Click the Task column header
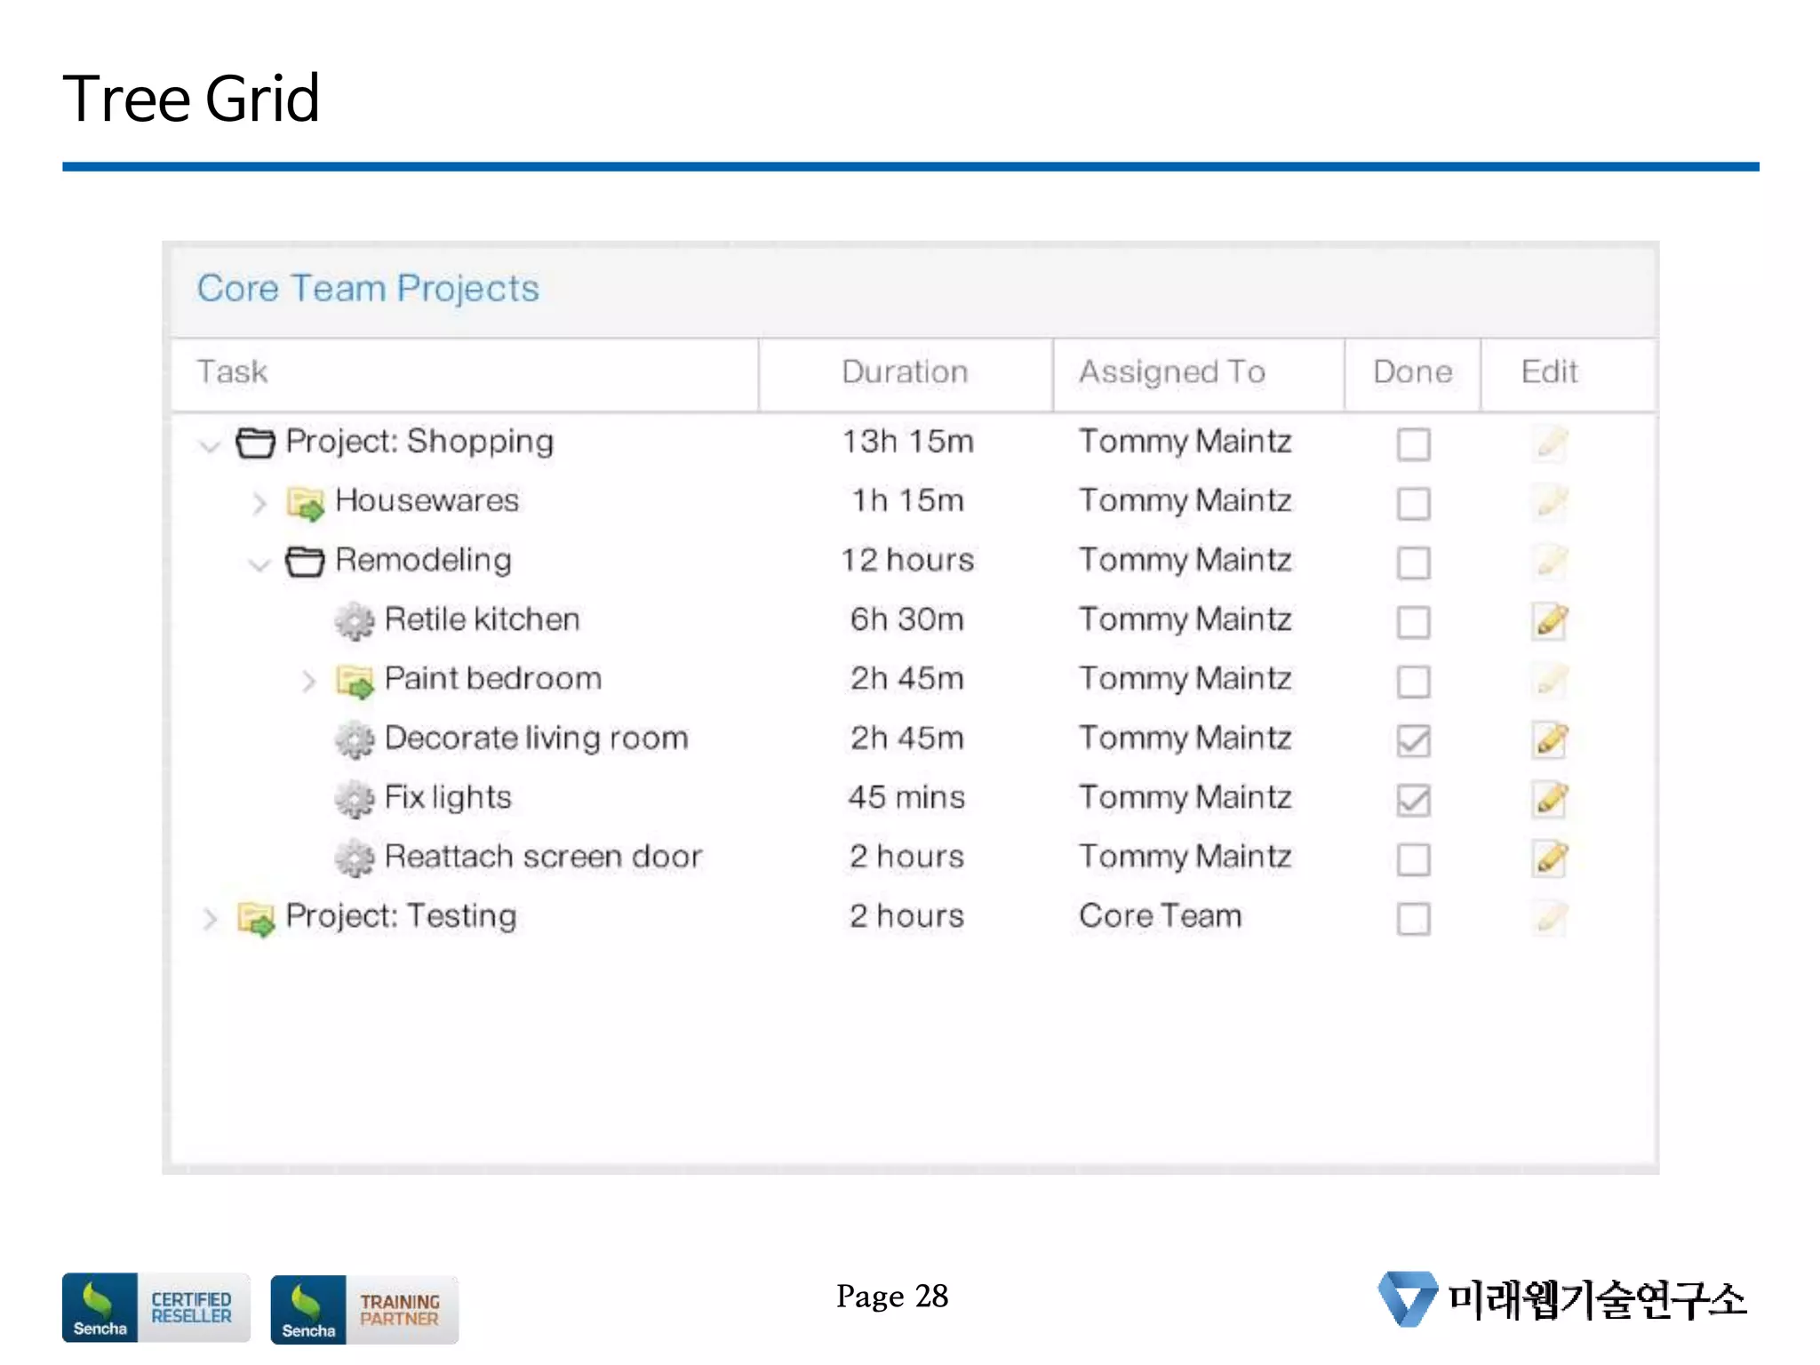This screenshot has width=1820, height=1365. (x=233, y=372)
